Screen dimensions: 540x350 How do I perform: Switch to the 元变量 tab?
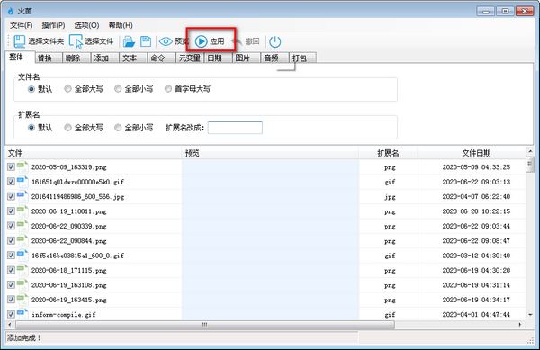point(190,58)
